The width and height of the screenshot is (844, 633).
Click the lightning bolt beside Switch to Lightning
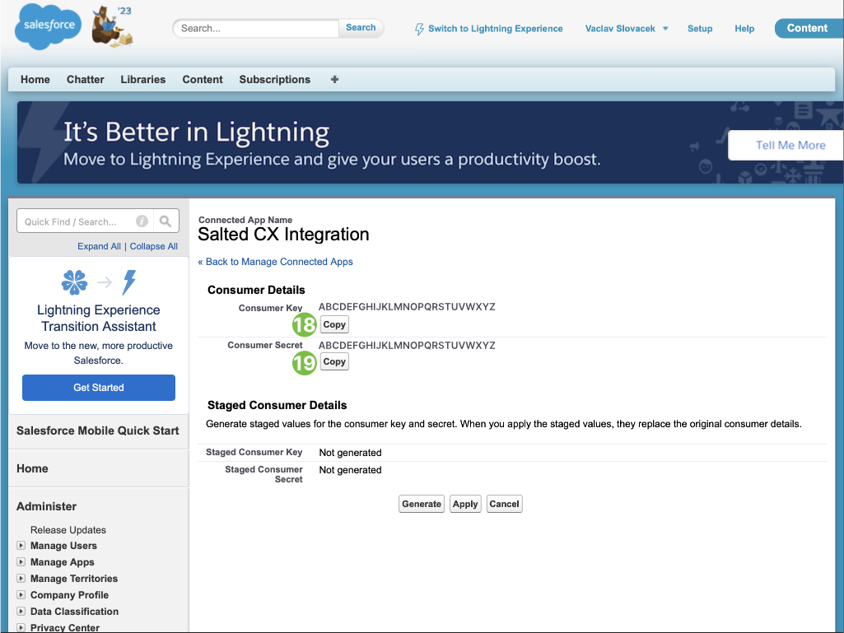click(419, 29)
